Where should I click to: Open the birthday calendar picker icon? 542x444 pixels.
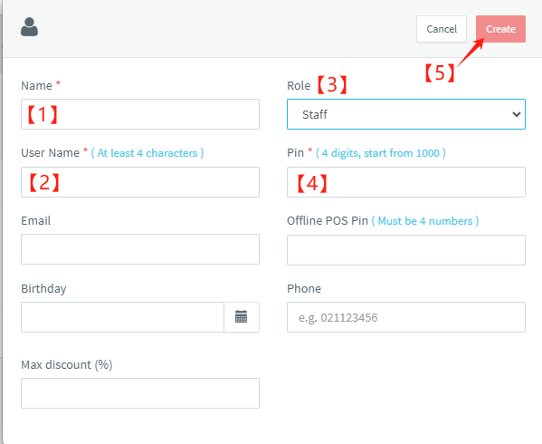[x=242, y=317]
